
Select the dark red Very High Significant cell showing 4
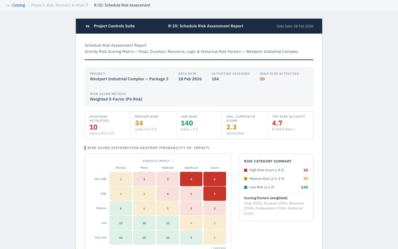click(191, 179)
